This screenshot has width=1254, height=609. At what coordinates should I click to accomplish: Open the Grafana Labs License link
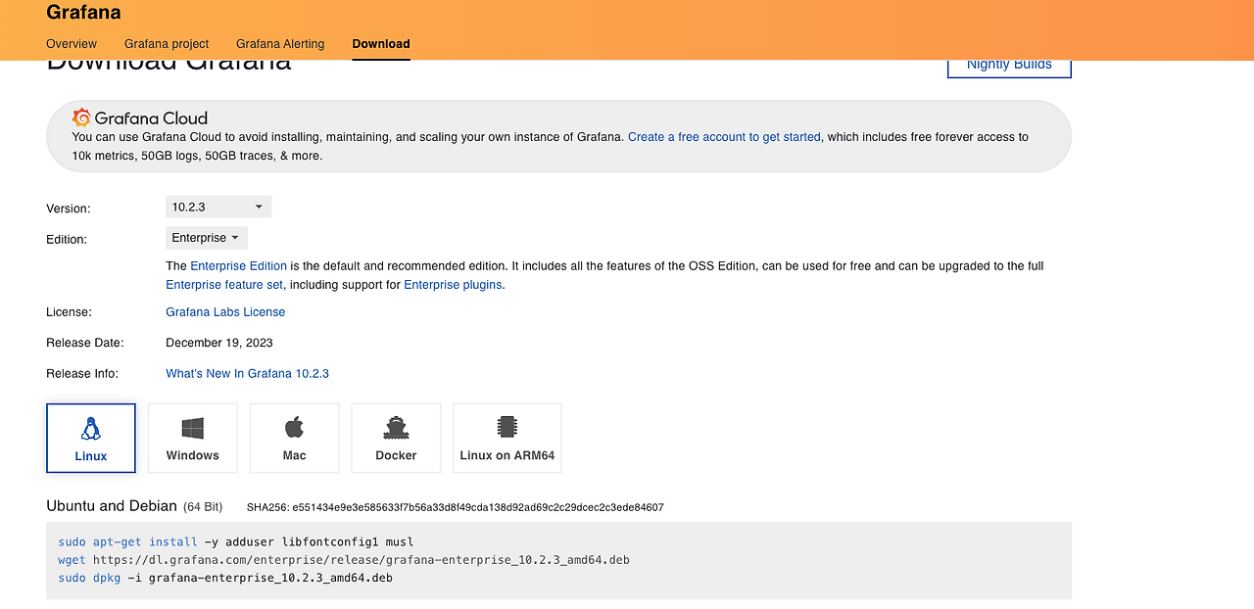(x=225, y=312)
